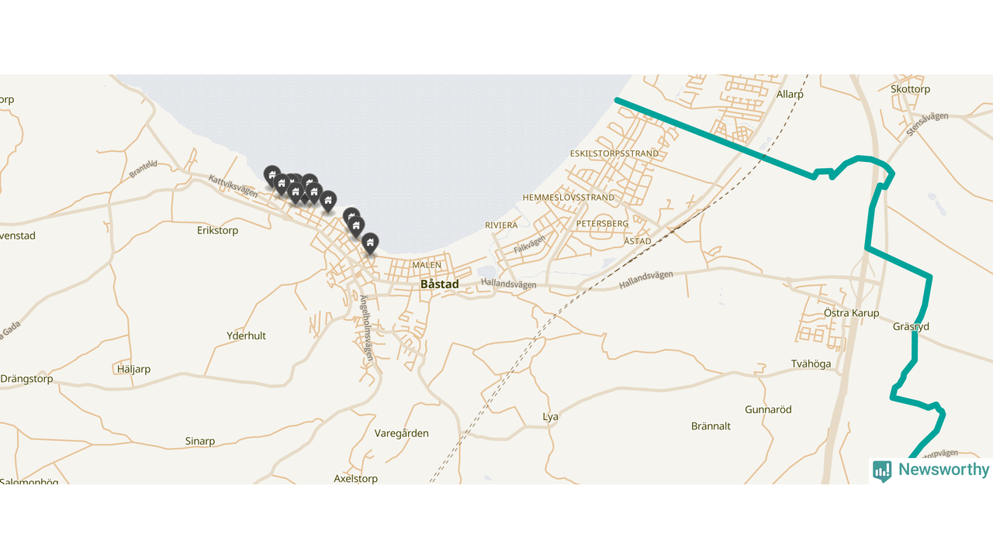Click the house marker closest to Malen
993x558 pixels.
point(370,243)
